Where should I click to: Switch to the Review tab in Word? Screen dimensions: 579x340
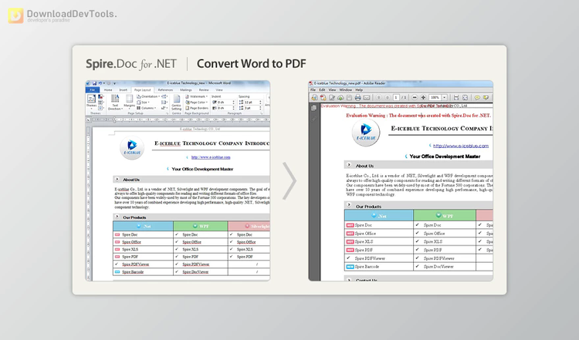point(204,90)
